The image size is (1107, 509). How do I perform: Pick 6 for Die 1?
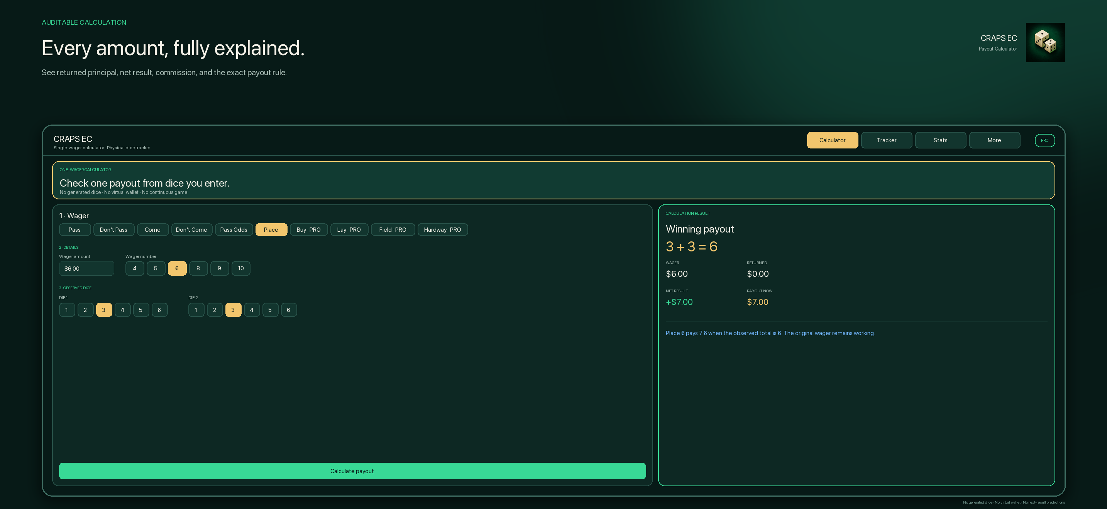159,310
